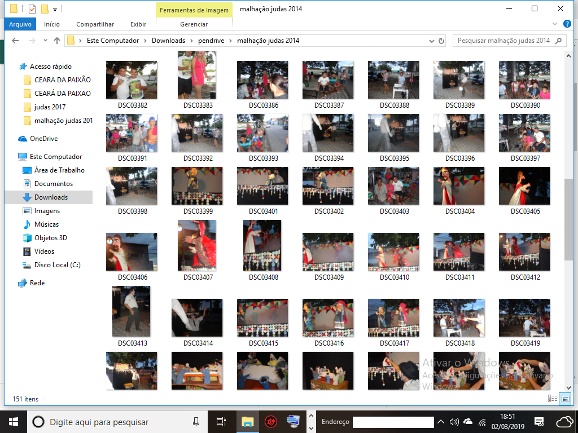Show hidden system tray icons

pos(440,422)
